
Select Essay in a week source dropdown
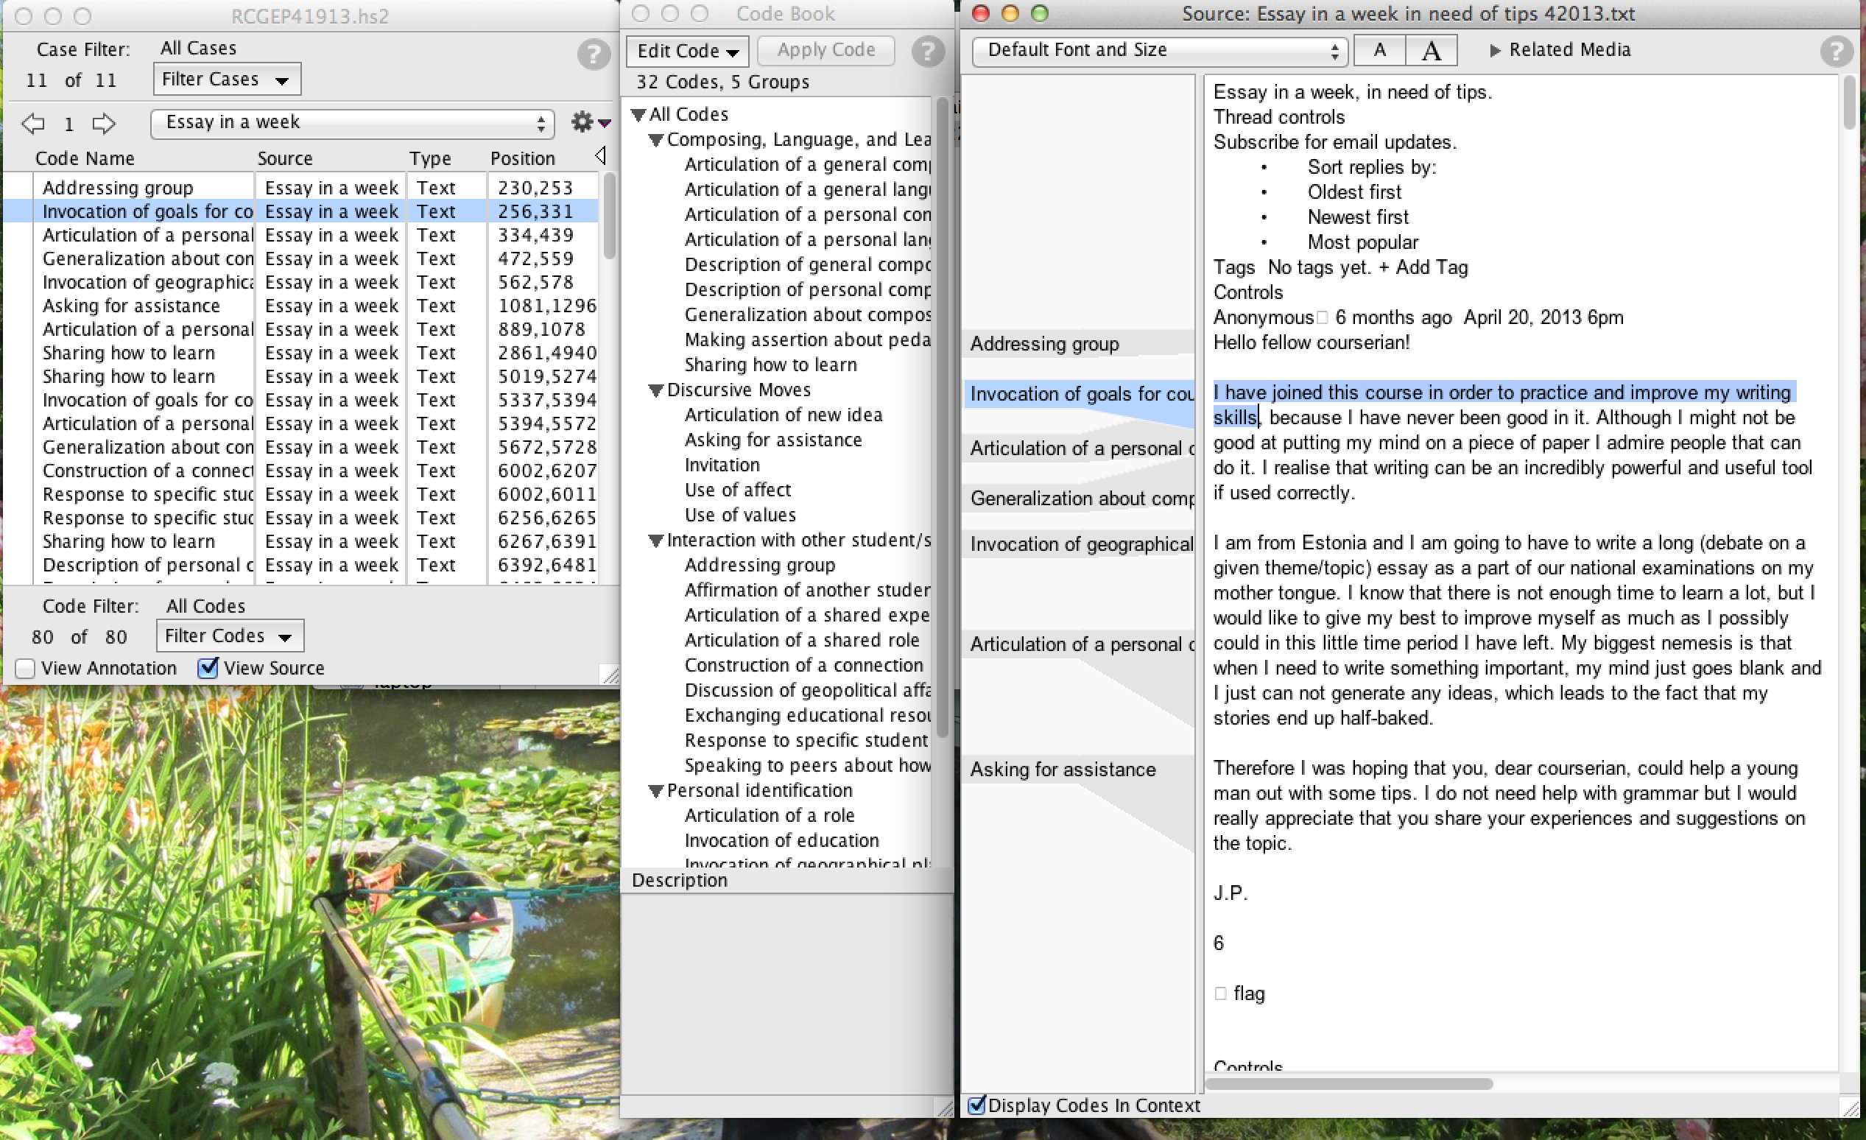353,123
